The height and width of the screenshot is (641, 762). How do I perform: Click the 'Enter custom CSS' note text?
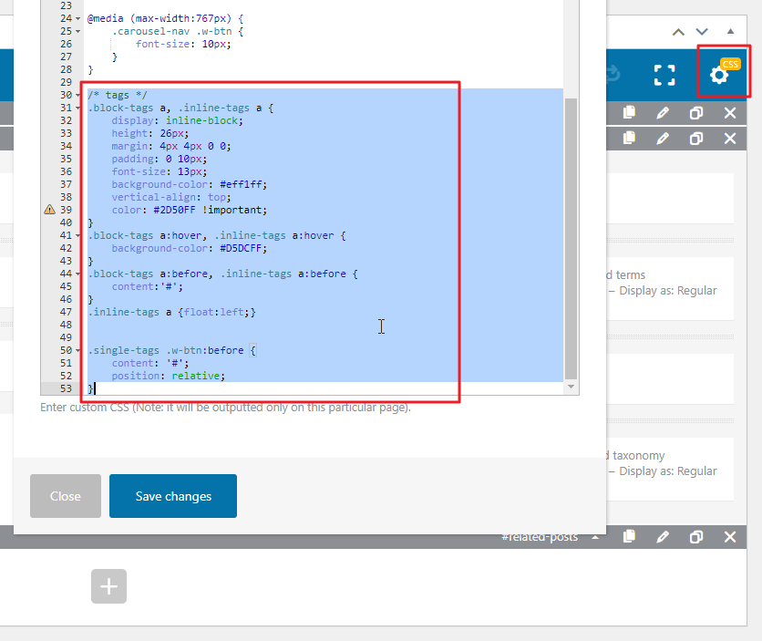pos(225,408)
